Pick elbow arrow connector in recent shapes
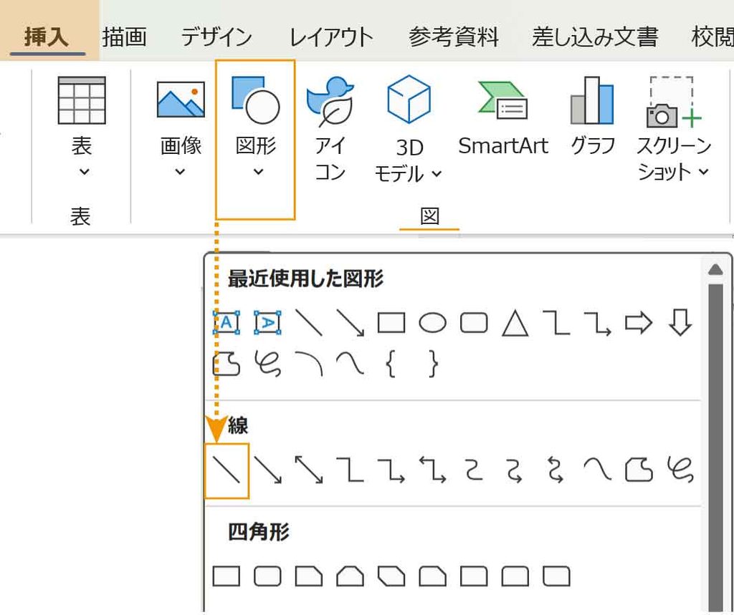The image size is (734, 615). (x=598, y=323)
